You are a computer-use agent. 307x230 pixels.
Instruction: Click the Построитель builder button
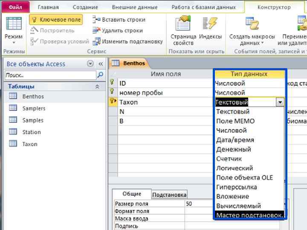[x=52, y=31]
